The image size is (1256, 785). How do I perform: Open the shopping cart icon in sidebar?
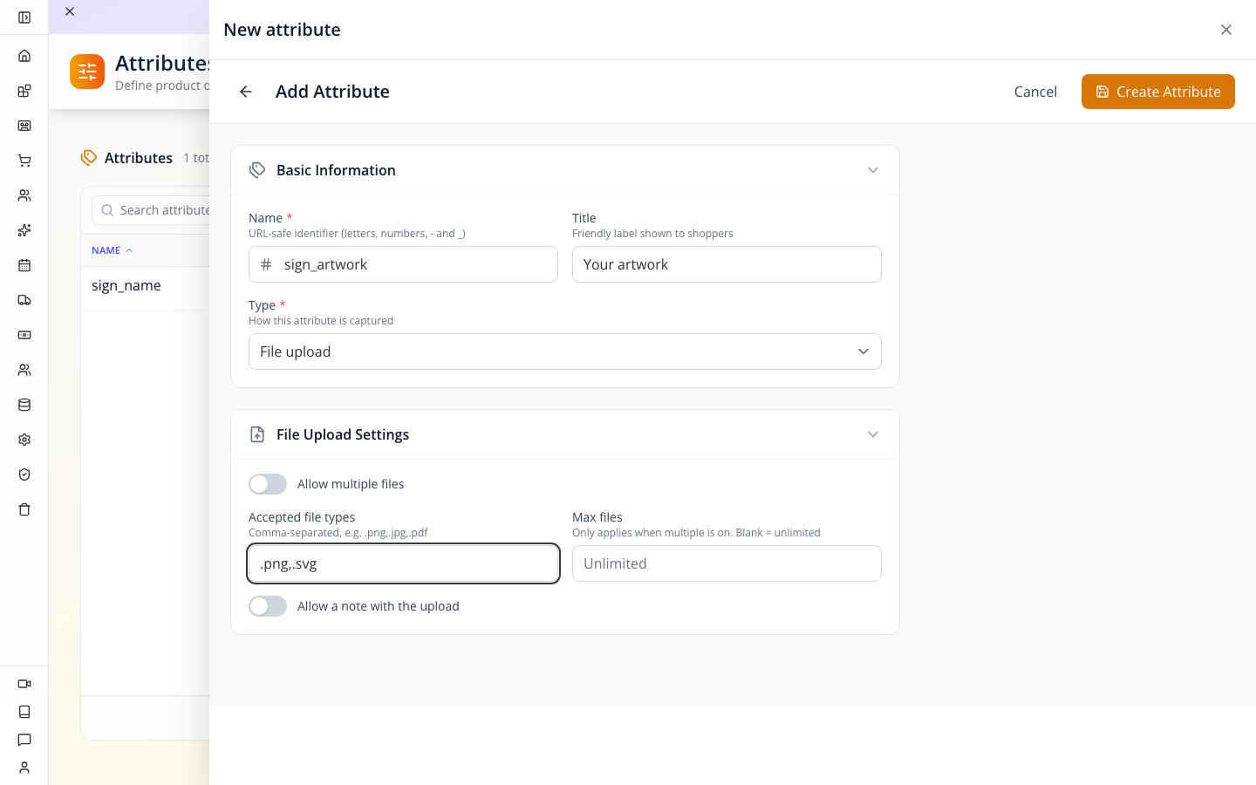pos(24,160)
